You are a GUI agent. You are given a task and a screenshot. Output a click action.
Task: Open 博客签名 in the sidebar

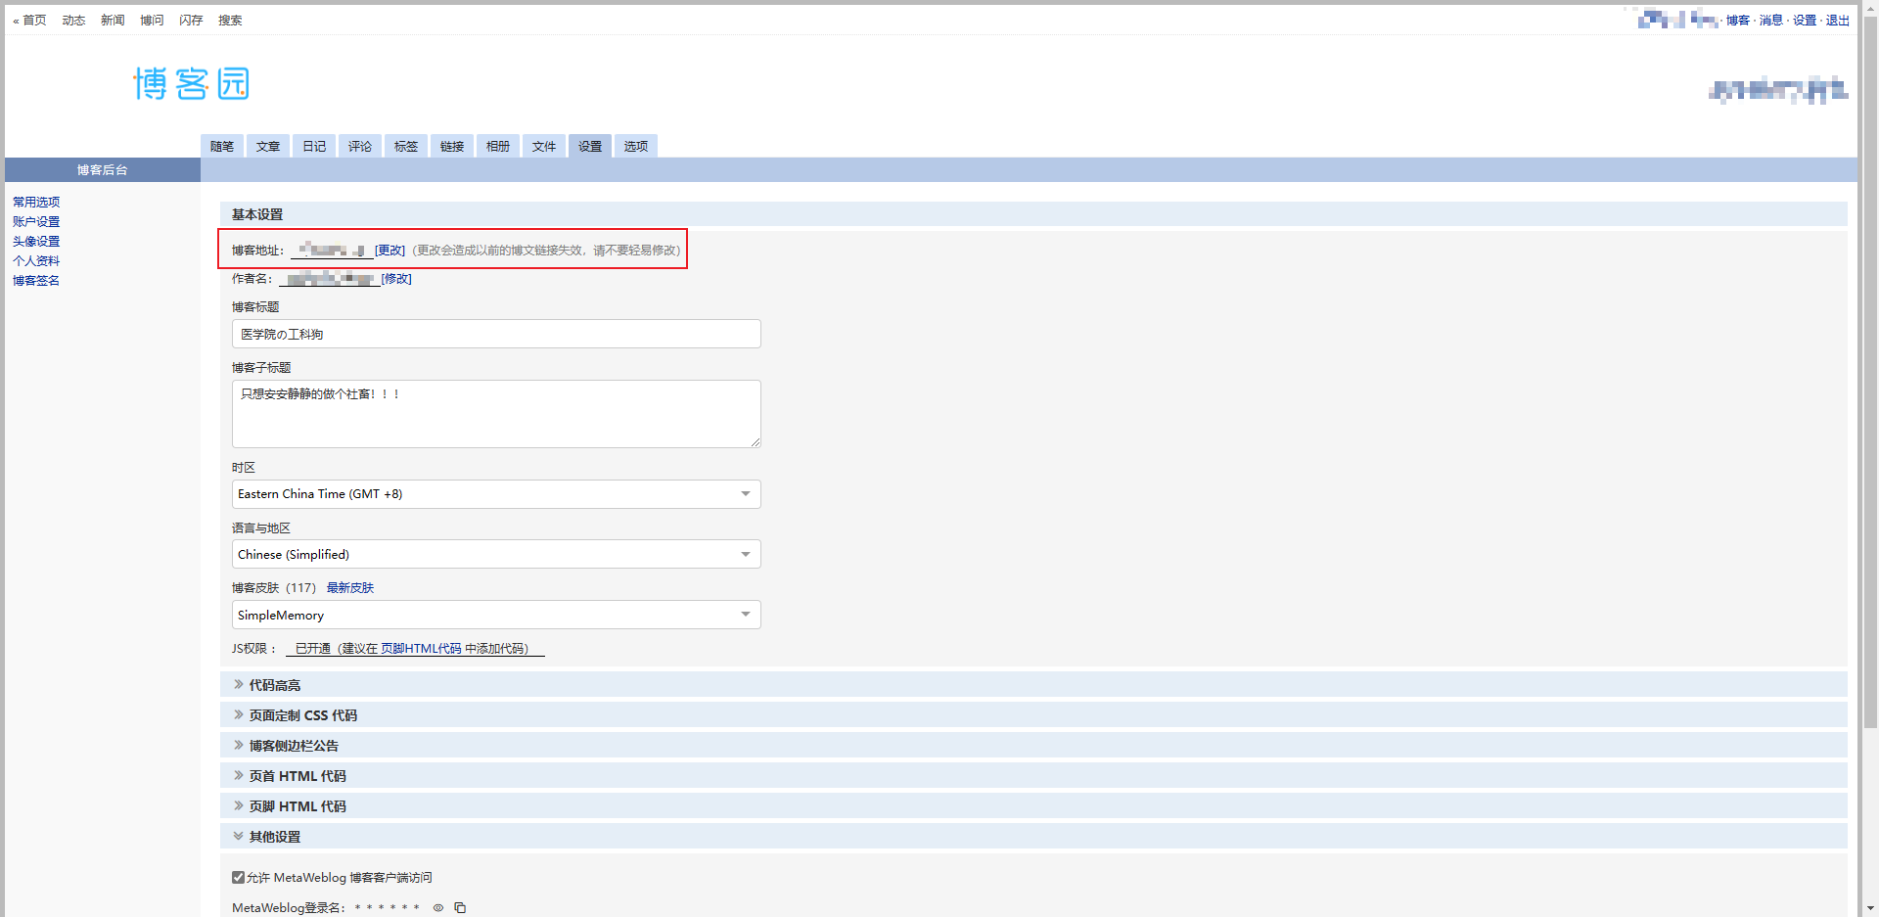click(36, 281)
